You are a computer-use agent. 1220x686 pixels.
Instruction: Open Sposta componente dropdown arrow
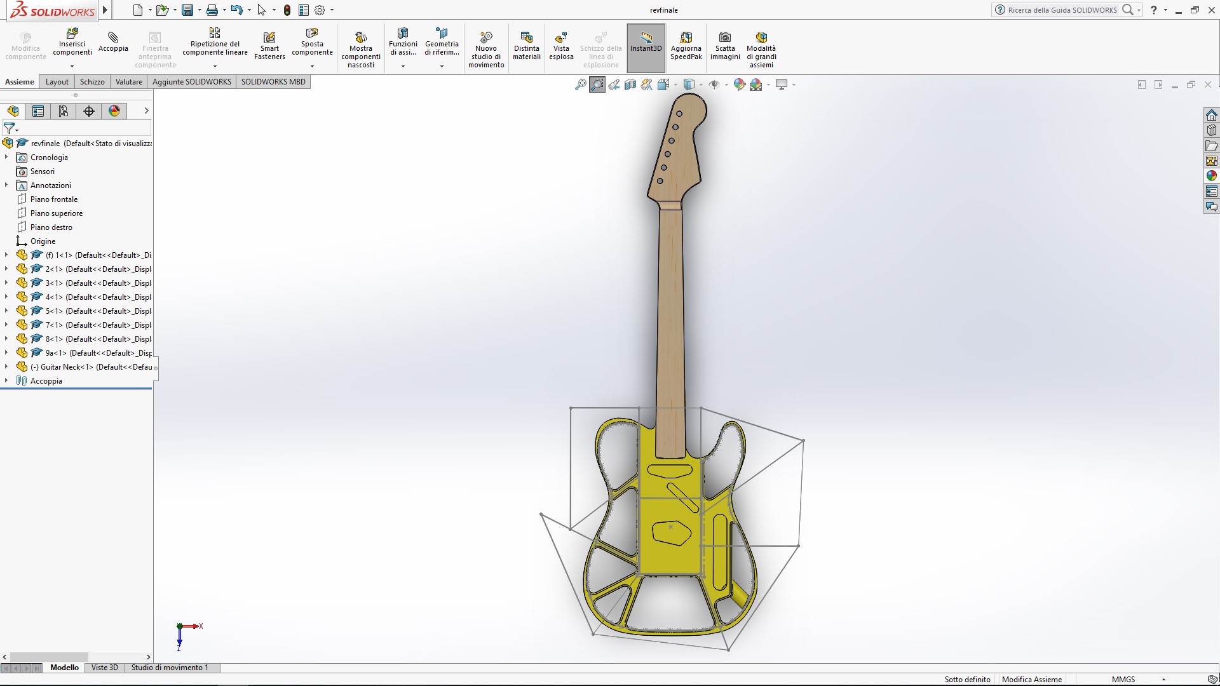(x=312, y=66)
